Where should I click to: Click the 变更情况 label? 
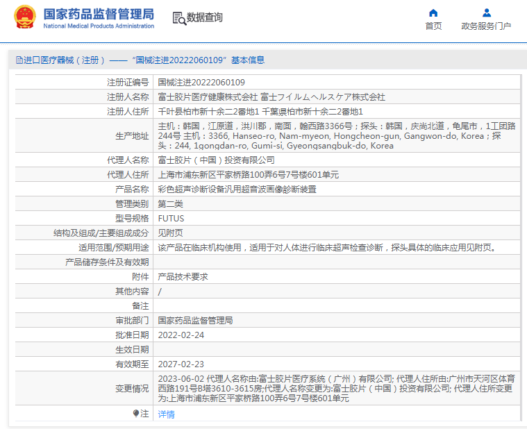(132, 389)
